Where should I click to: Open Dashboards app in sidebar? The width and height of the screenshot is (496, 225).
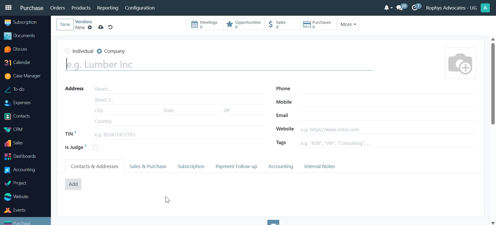(25, 156)
